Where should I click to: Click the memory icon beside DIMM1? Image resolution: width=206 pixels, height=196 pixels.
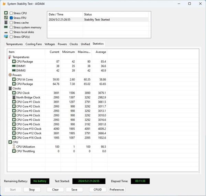[x=14, y=66]
